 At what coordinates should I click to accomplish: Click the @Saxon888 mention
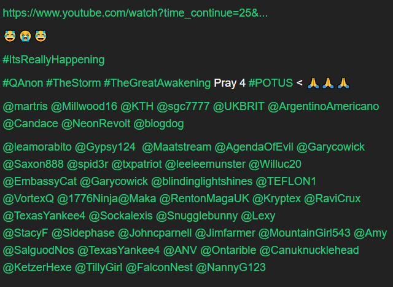tap(33, 164)
